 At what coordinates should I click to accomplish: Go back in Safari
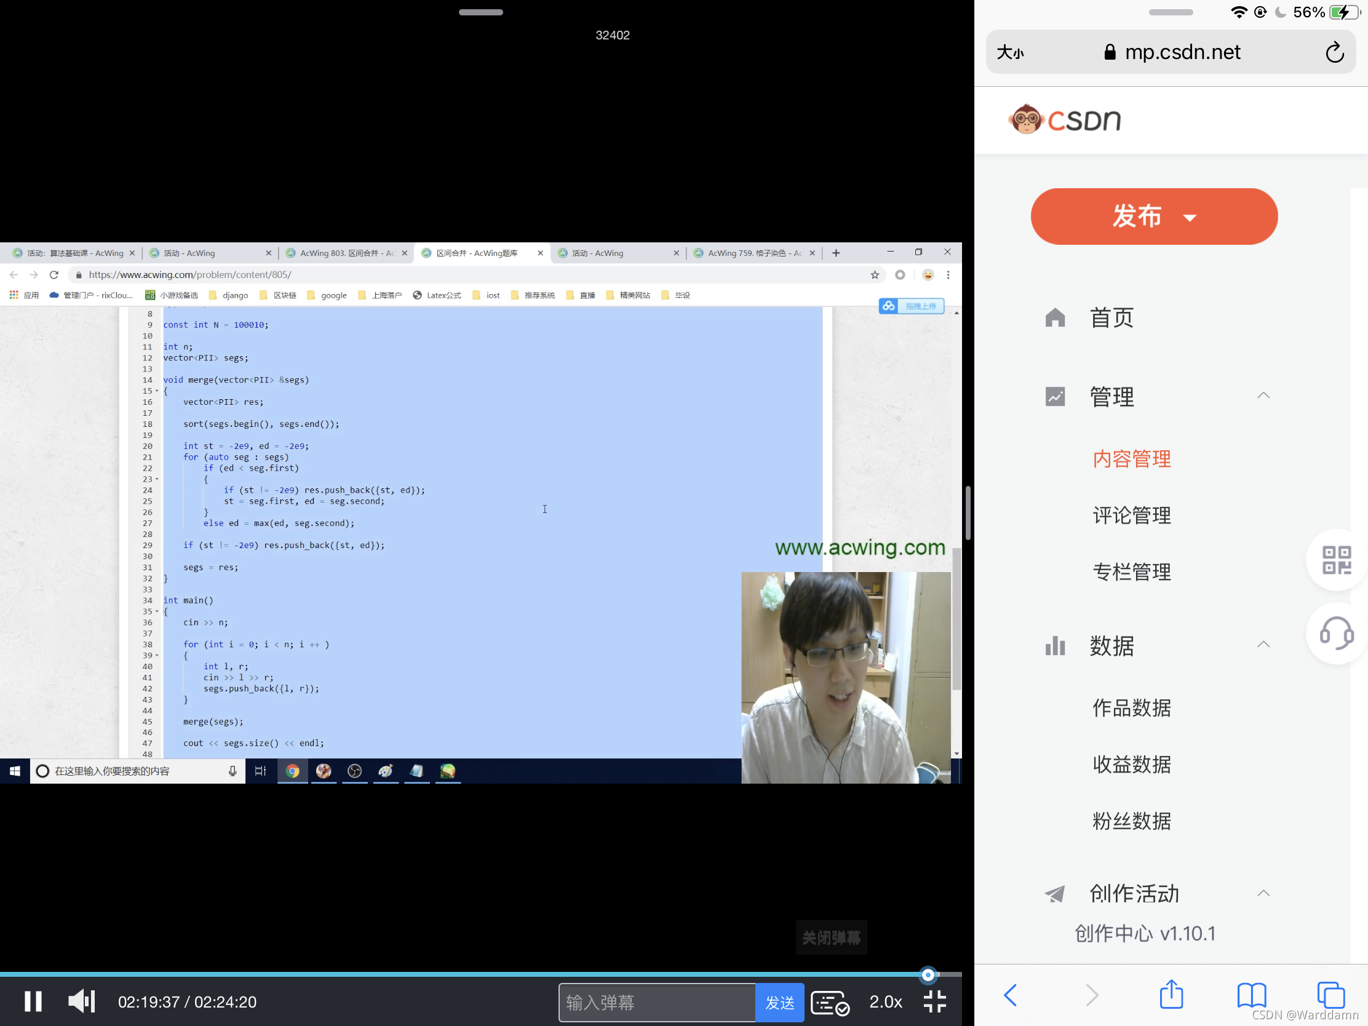tap(1011, 995)
